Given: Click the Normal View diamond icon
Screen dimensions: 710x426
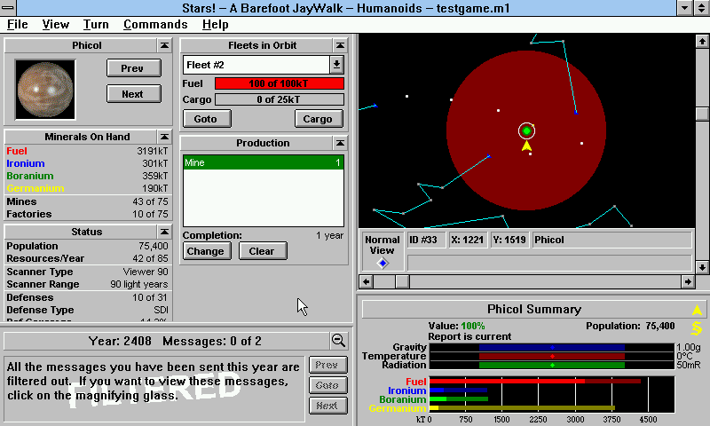Looking at the screenshot, I should tap(383, 263).
